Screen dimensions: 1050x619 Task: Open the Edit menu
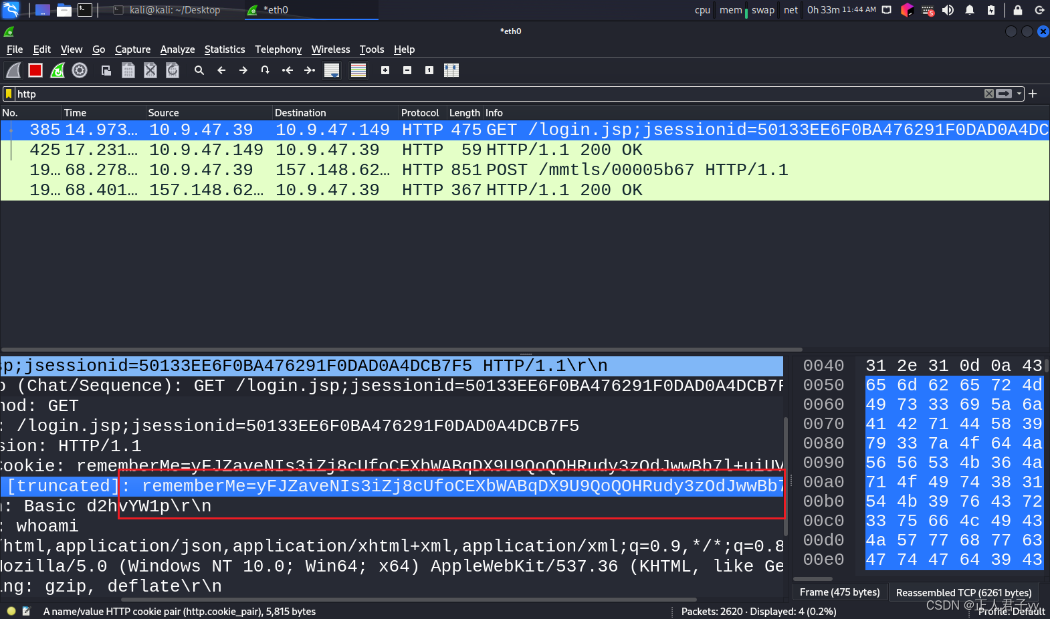42,49
